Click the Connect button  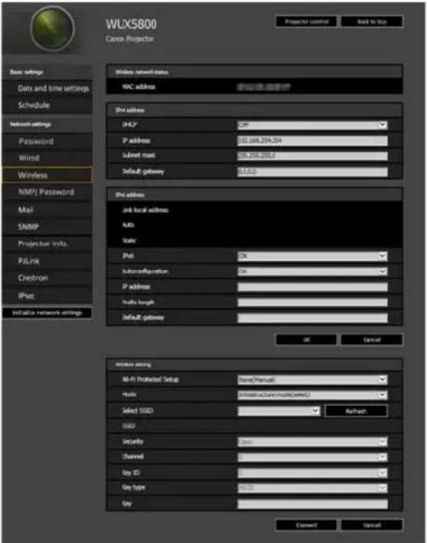coord(306,525)
